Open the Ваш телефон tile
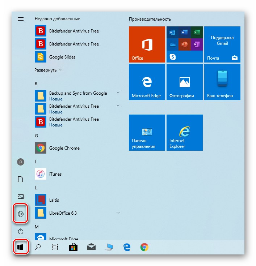 (x=222, y=82)
